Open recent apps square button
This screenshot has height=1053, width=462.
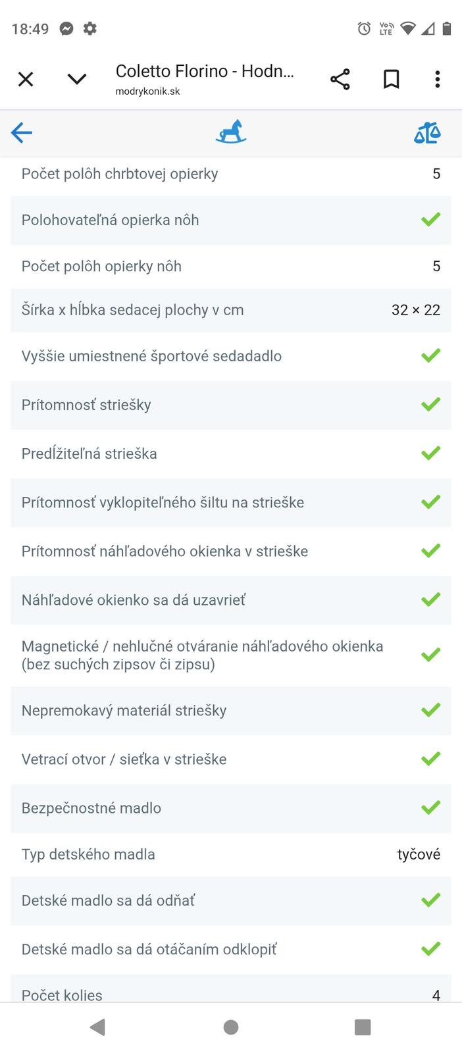coord(363,1027)
